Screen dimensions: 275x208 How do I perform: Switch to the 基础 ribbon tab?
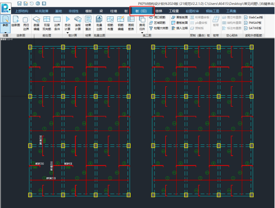click(59, 11)
